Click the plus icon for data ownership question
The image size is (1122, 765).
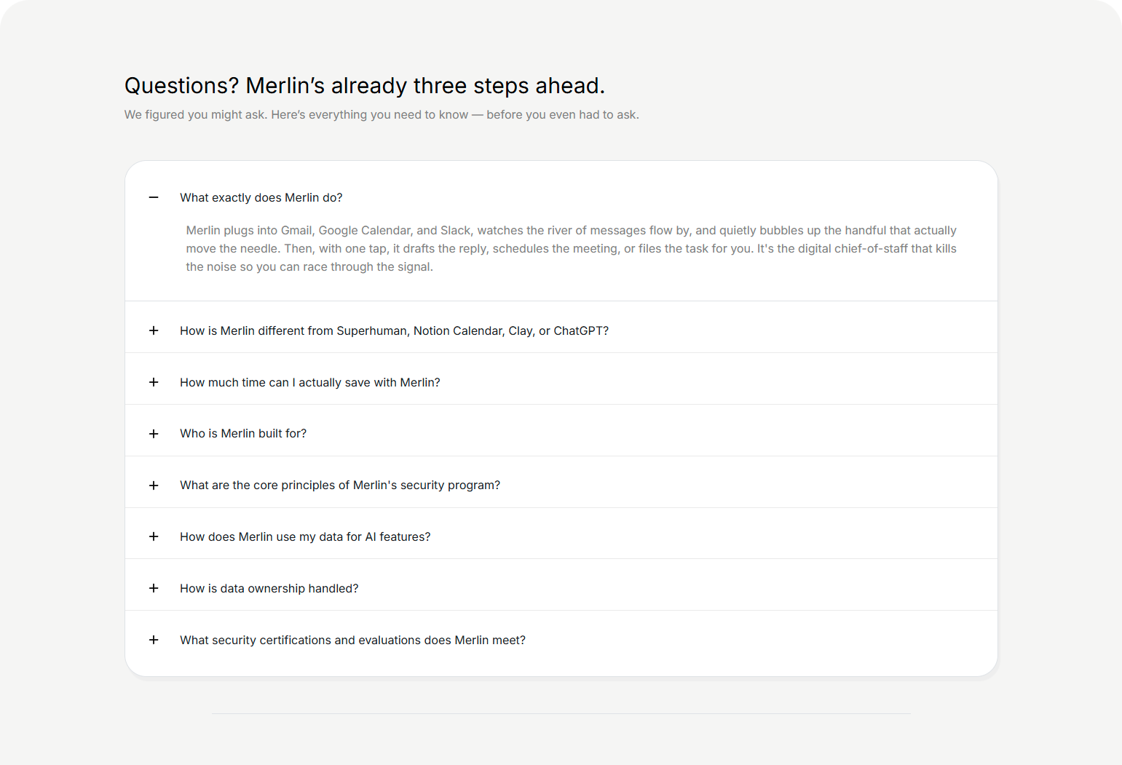coord(154,588)
